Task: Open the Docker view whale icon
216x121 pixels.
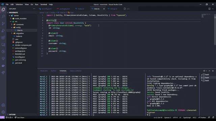Action: pos(3,66)
